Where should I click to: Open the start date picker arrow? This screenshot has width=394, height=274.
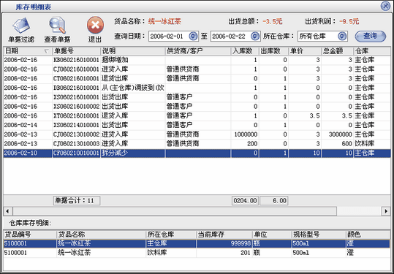pyautogui.click(x=193, y=36)
